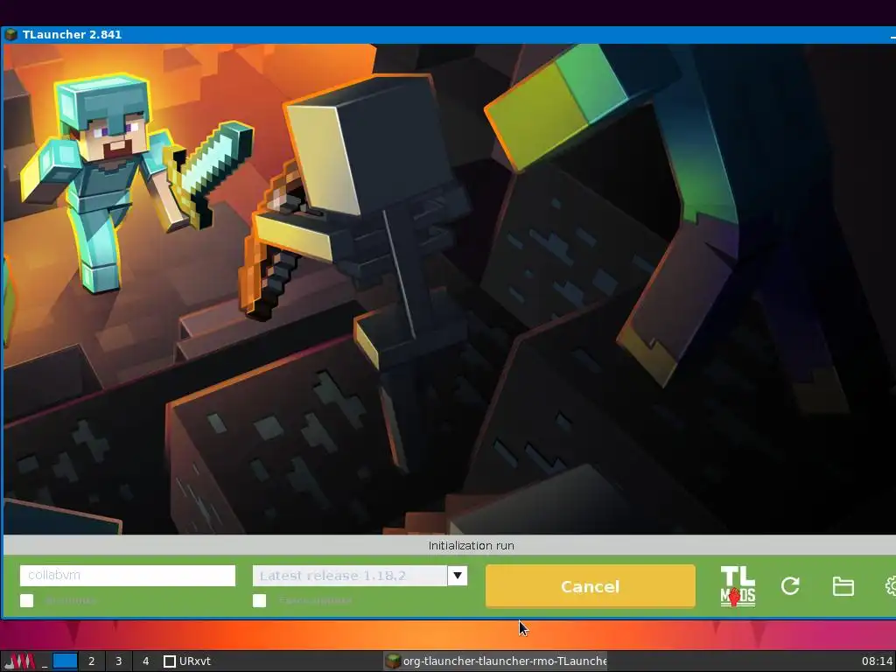Click the org-tlauncher taskbar window entry
Image resolution: width=896 pixels, height=672 pixels.
click(x=495, y=661)
